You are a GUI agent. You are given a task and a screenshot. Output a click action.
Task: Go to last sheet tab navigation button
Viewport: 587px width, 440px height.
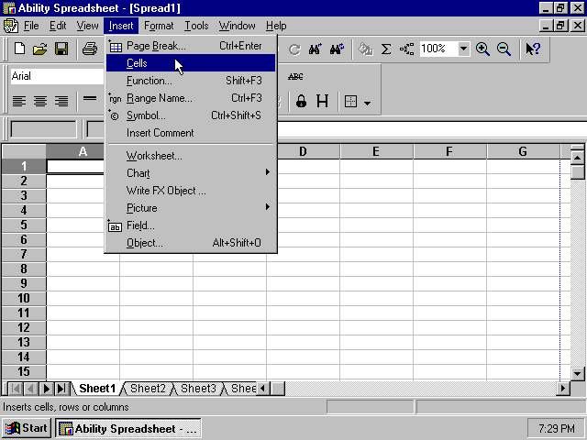point(61,389)
